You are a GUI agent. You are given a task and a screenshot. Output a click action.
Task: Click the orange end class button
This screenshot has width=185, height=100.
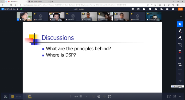(x=180, y=9)
